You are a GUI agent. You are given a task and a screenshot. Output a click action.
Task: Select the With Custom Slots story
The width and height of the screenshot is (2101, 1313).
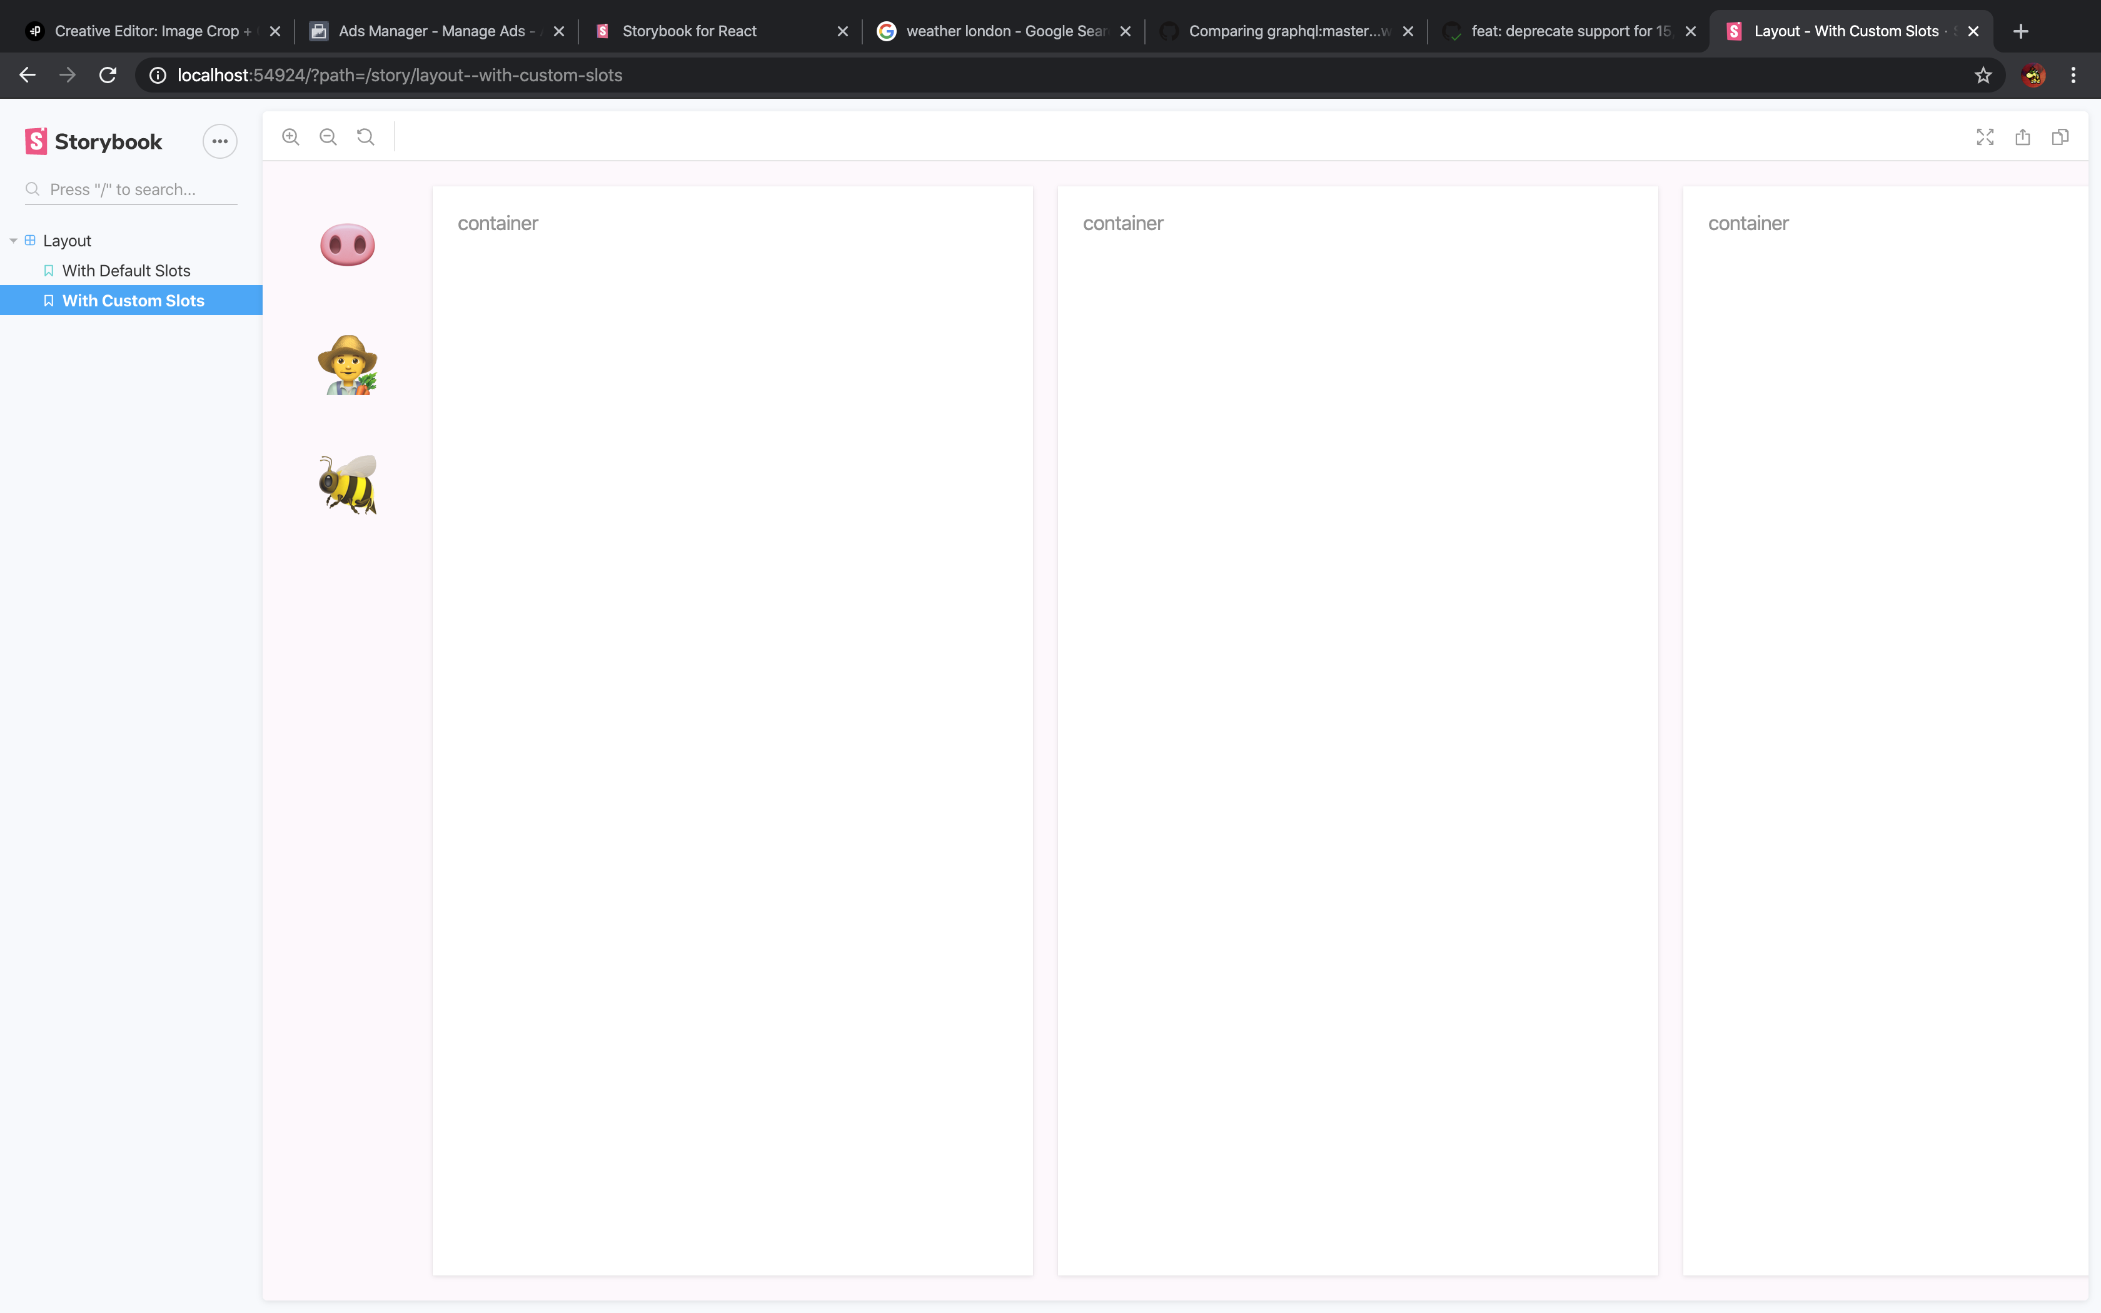(133, 301)
